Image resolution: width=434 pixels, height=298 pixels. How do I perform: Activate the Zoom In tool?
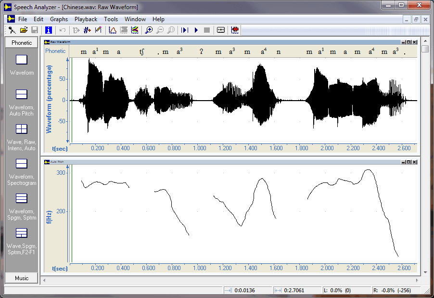coord(149,30)
